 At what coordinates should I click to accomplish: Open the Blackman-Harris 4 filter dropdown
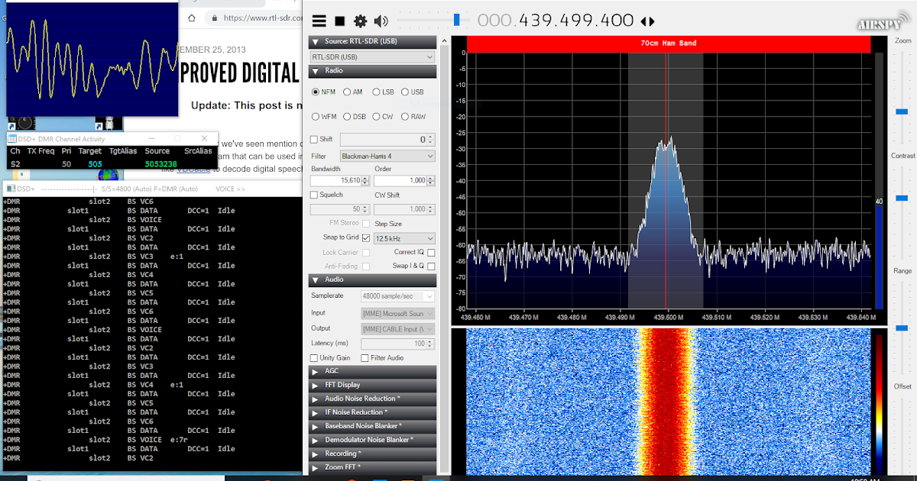click(387, 156)
